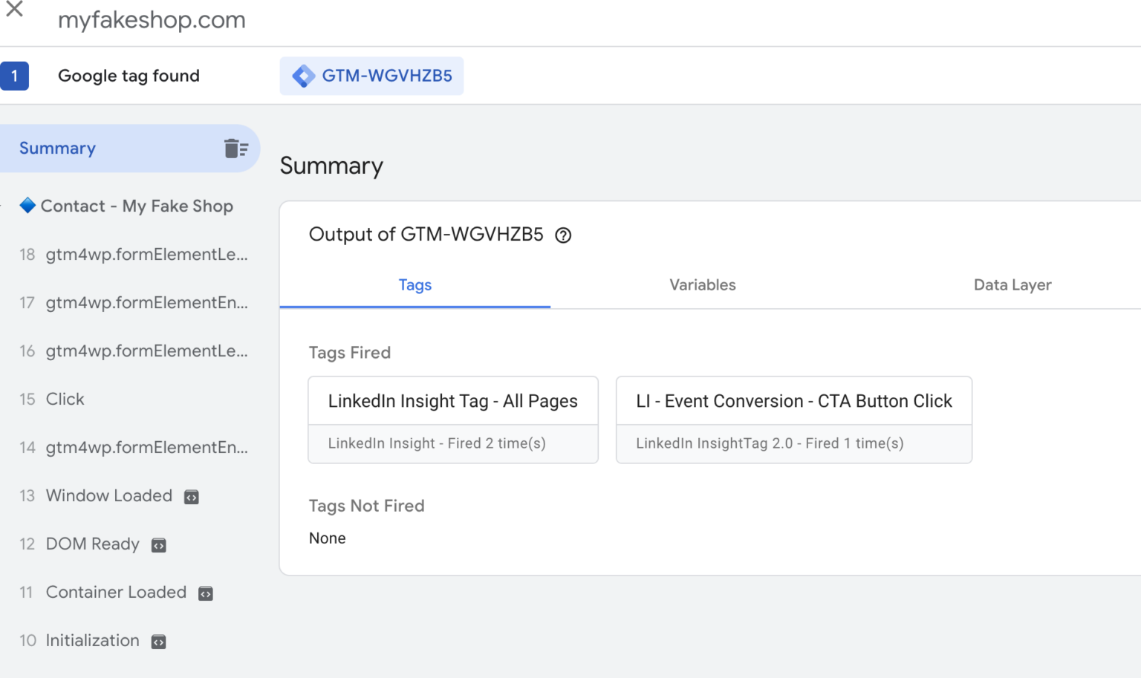
Task: Open the GTM-WGVHZB5 container badge
Action: (x=371, y=75)
